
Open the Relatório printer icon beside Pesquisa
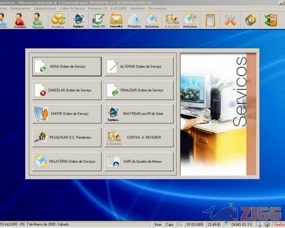pyautogui.click(x=152, y=20)
